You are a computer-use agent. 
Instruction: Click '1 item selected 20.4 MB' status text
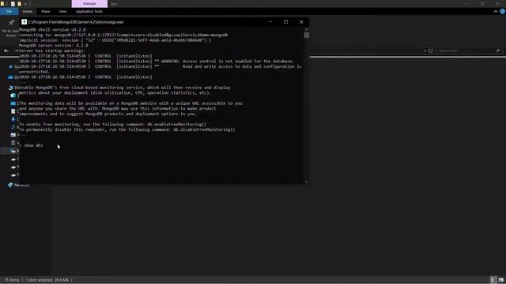coord(47,280)
